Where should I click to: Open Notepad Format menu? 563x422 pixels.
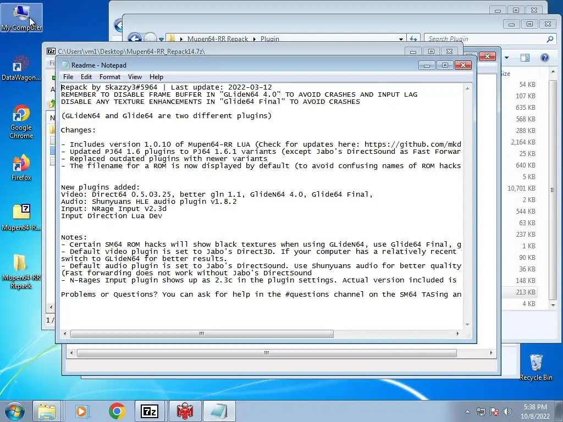click(110, 77)
